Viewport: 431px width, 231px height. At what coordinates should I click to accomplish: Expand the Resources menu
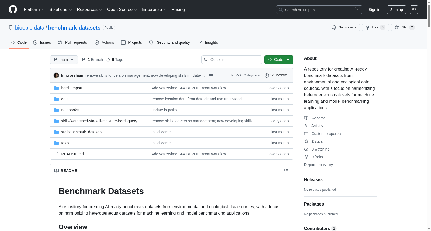pyautogui.click(x=89, y=10)
